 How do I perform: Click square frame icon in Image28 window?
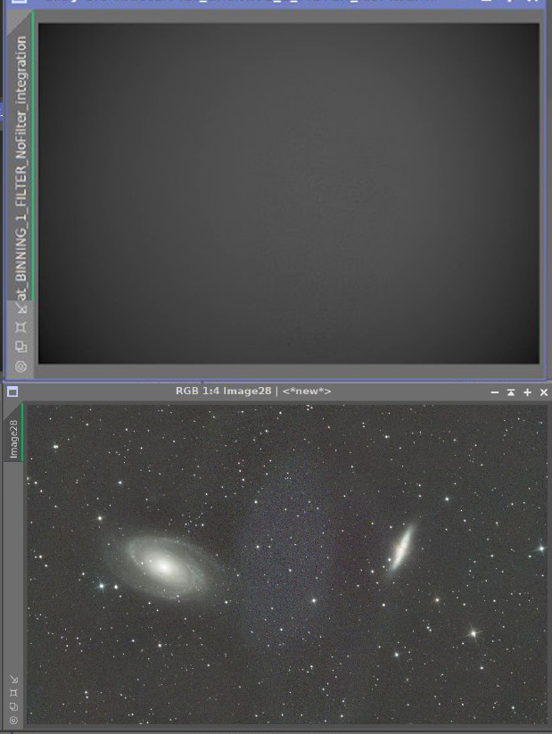click(13, 693)
